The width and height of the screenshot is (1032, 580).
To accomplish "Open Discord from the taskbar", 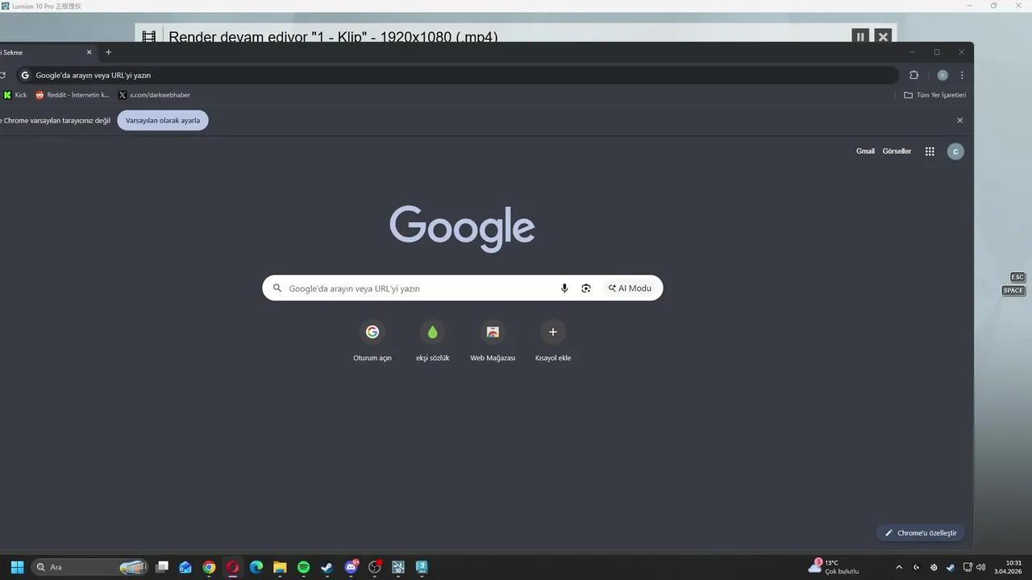I will tap(351, 567).
